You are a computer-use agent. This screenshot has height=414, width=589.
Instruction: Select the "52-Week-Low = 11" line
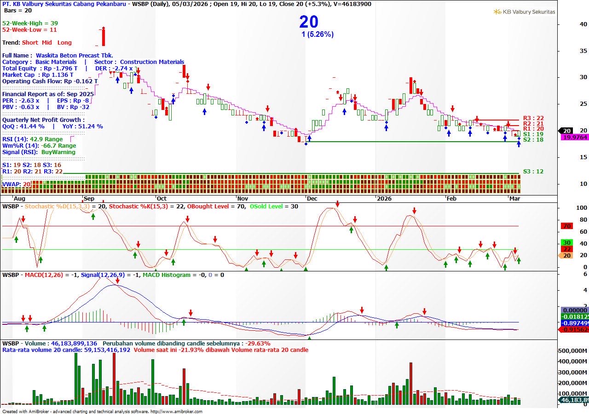pyautogui.click(x=29, y=29)
